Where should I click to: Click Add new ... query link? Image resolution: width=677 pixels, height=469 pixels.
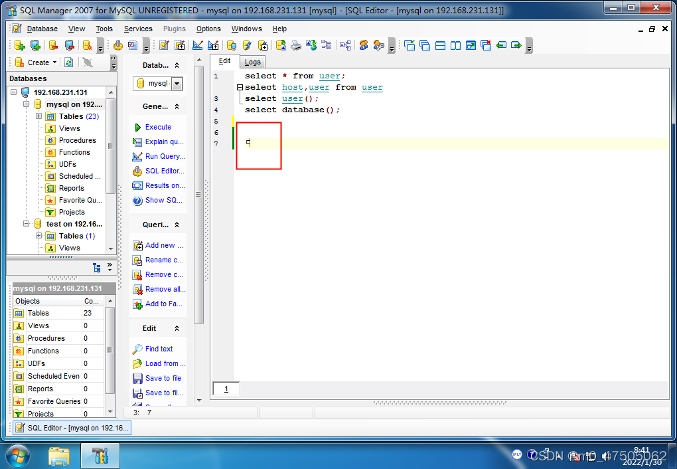click(164, 246)
